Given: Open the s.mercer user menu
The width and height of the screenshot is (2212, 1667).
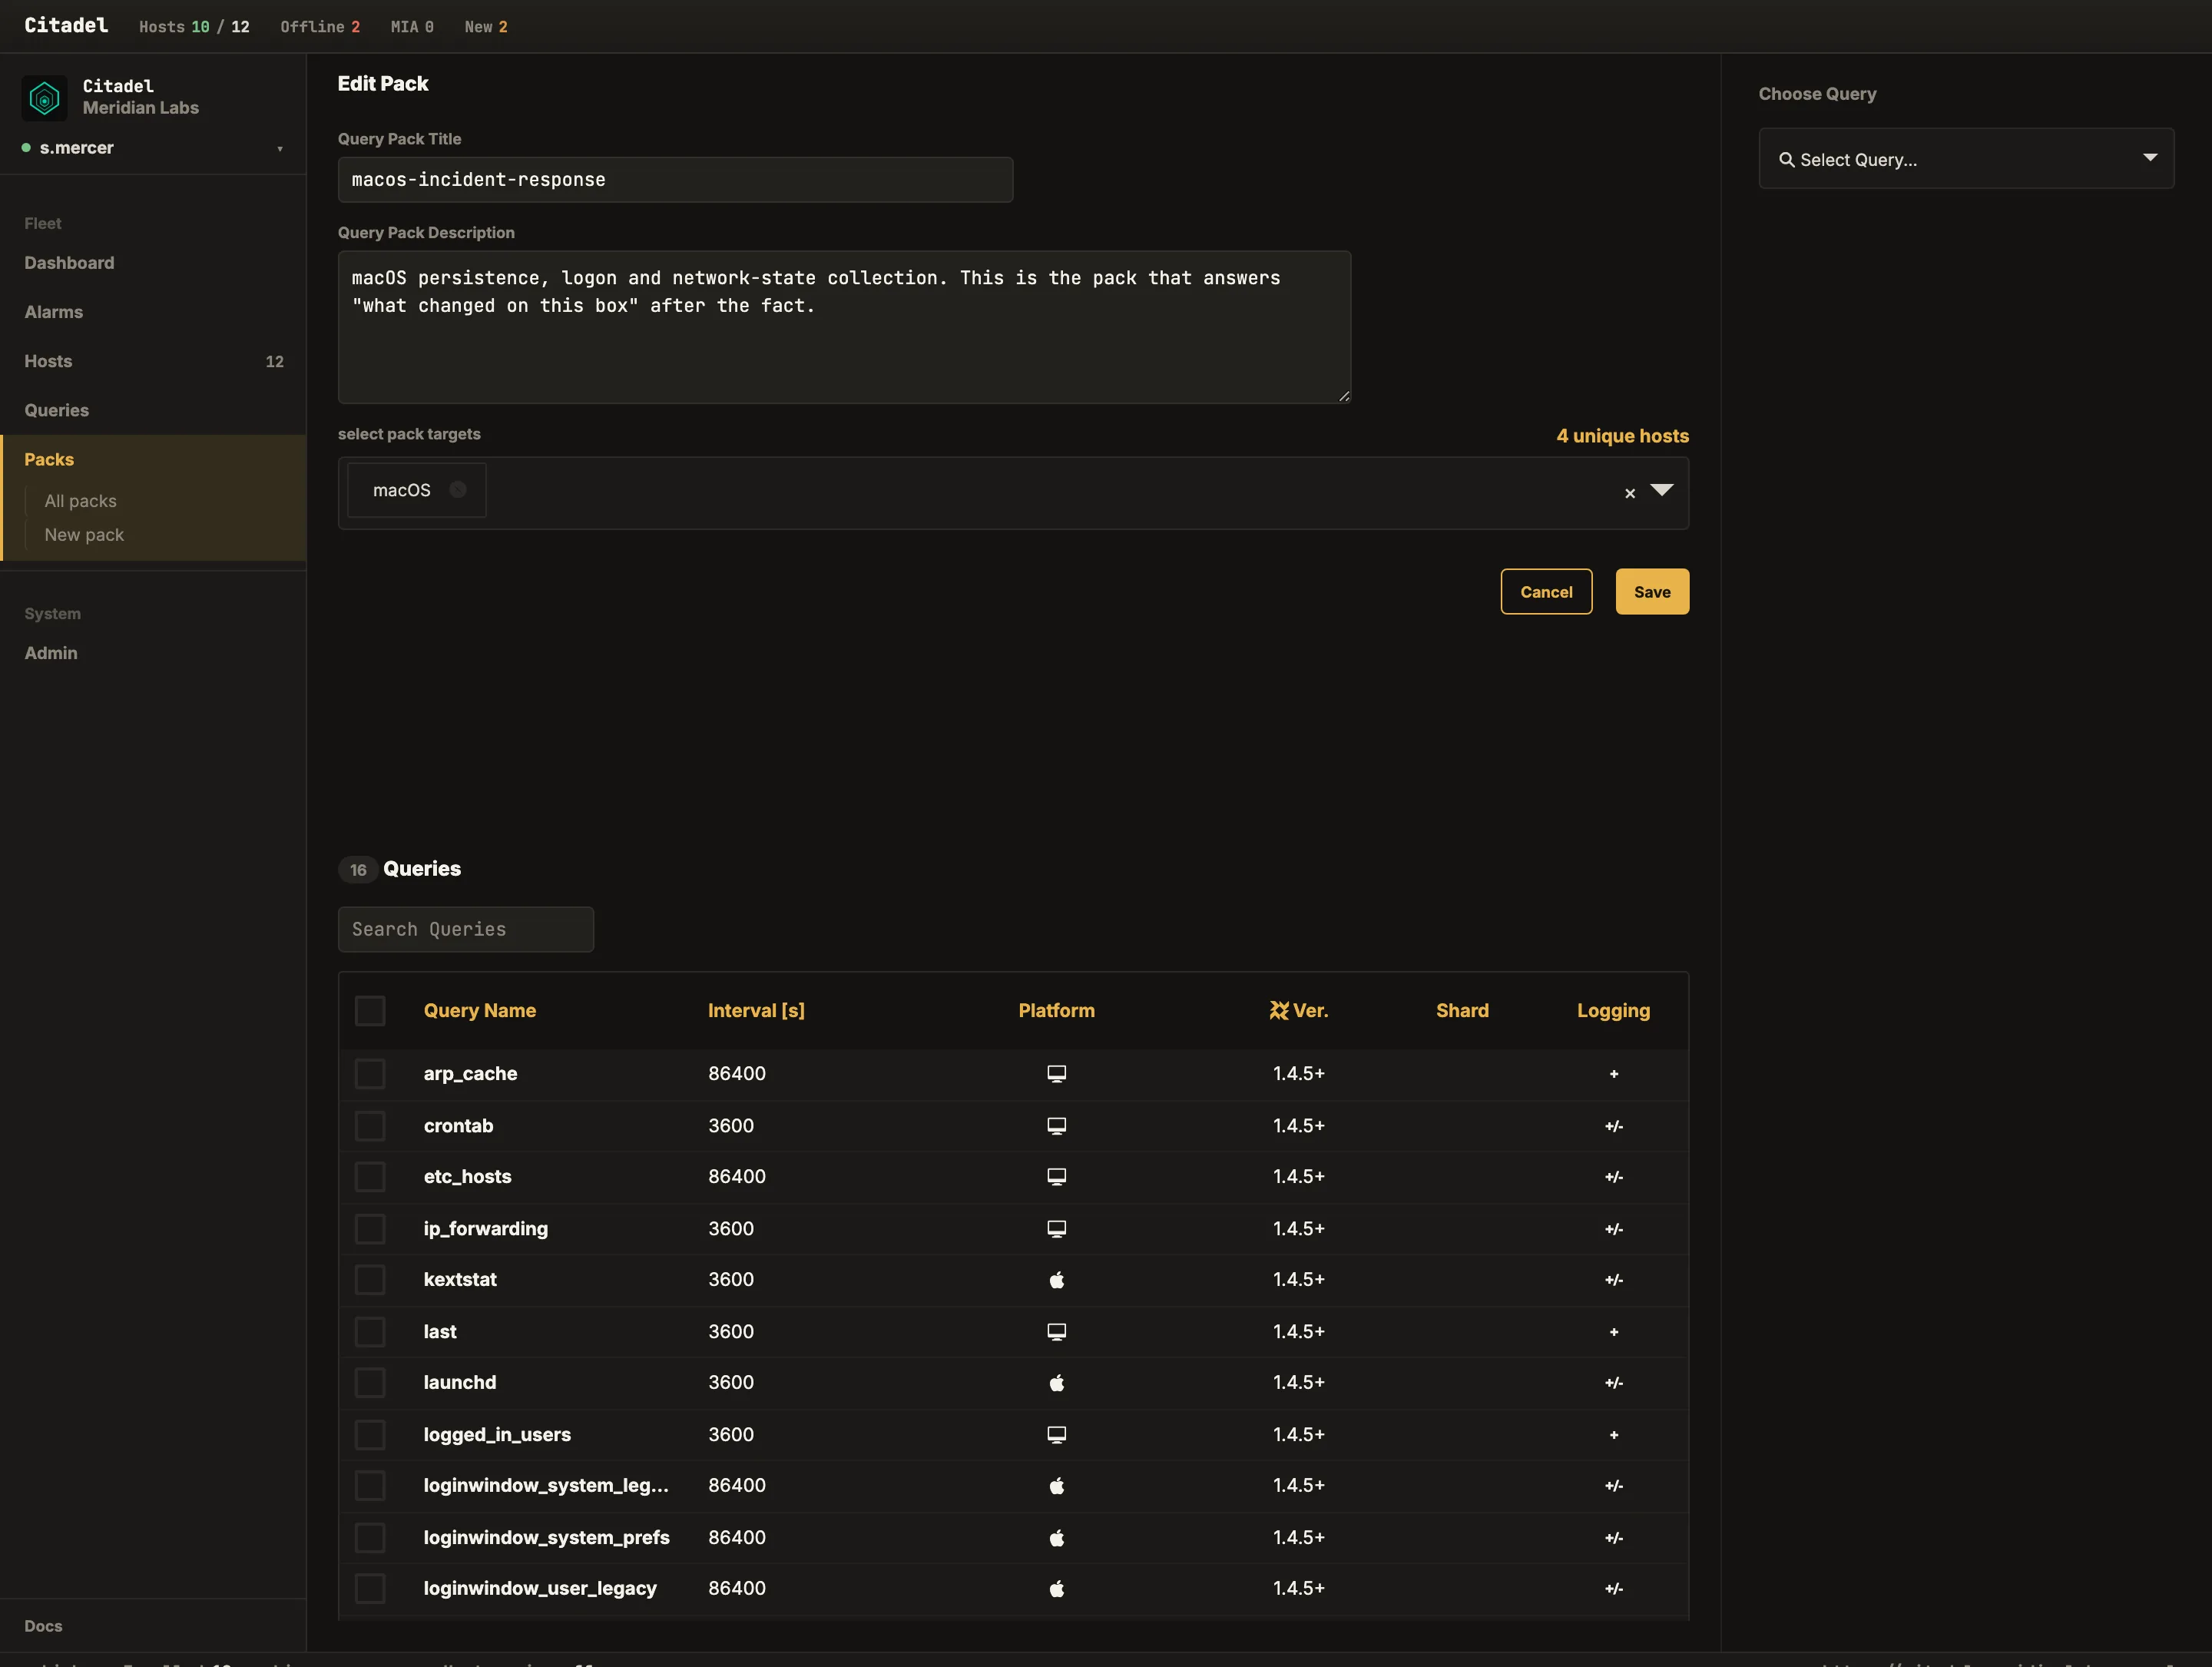Looking at the screenshot, I should click(x=153, y=148).
